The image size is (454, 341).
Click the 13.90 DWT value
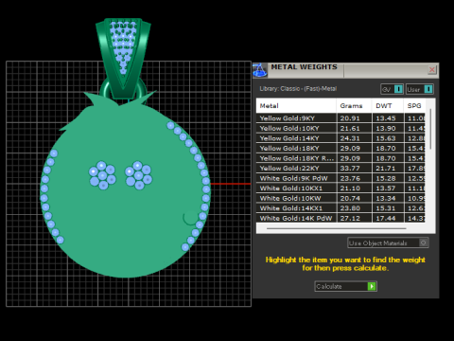[x=386, y=128]
